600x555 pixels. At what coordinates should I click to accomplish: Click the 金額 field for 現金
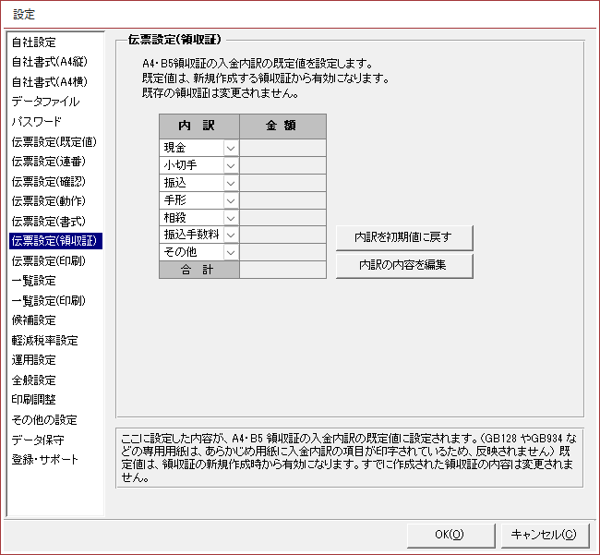coord(282,148)
